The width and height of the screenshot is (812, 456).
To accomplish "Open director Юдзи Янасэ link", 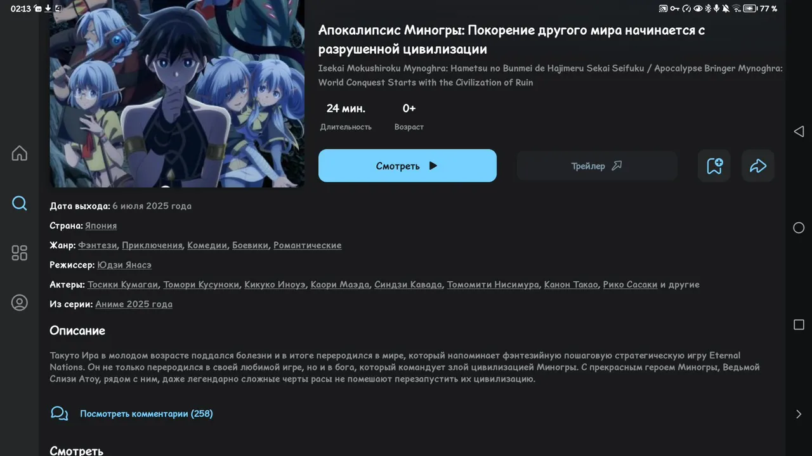I will point(124,265).
